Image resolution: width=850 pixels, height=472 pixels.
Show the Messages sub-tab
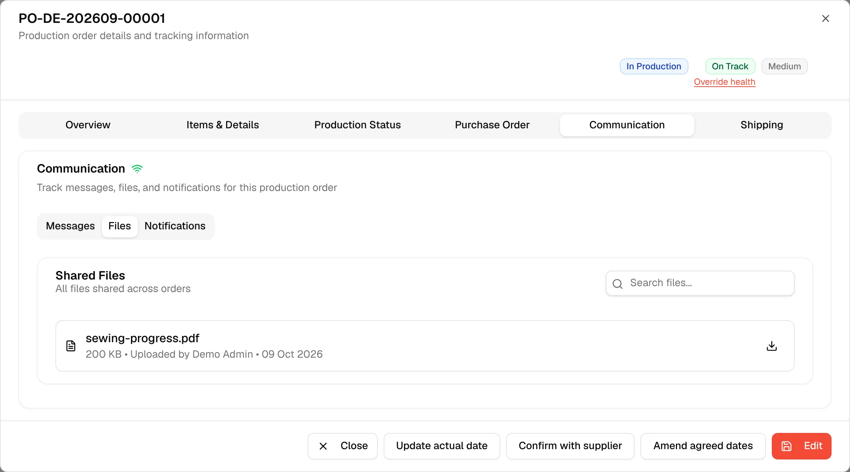coord(70,226)
